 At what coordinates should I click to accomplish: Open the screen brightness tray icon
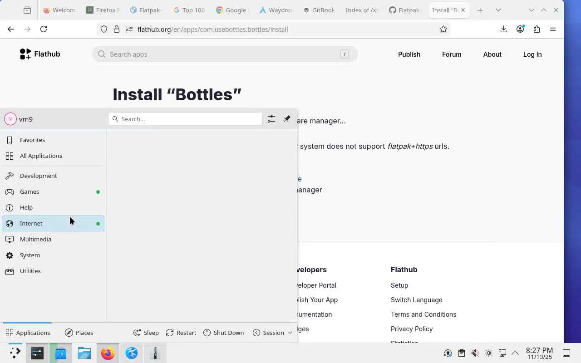point(488,353)
